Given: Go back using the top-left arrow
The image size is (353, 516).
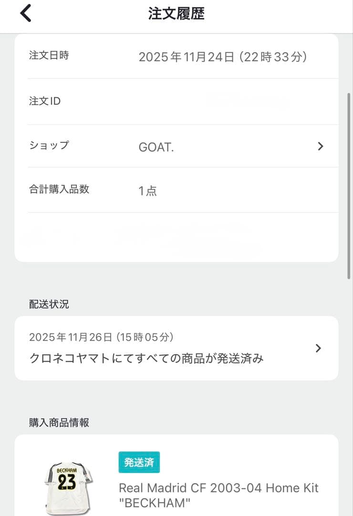Looking at the screenshot, I should tap(26, 13).
